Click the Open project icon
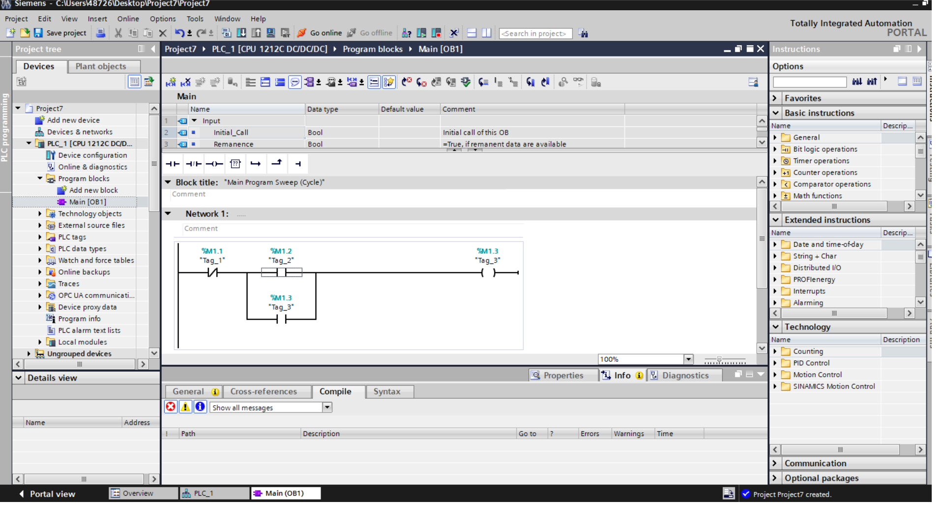Screen dimensions: 944x531 click(x=25, y=33)
